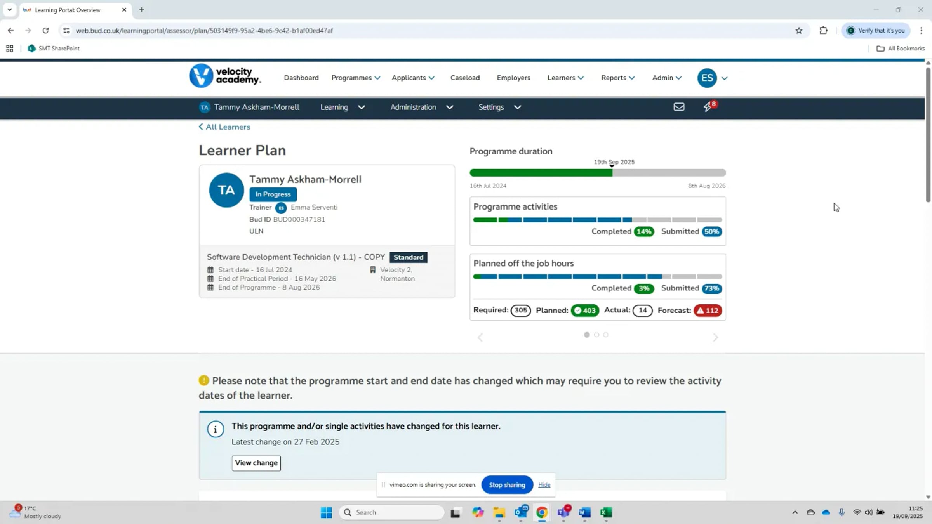The width and height of the screenshot is (932, 524).
Task: Go to the Dashboard menu
Action: [x=301, y=78]
